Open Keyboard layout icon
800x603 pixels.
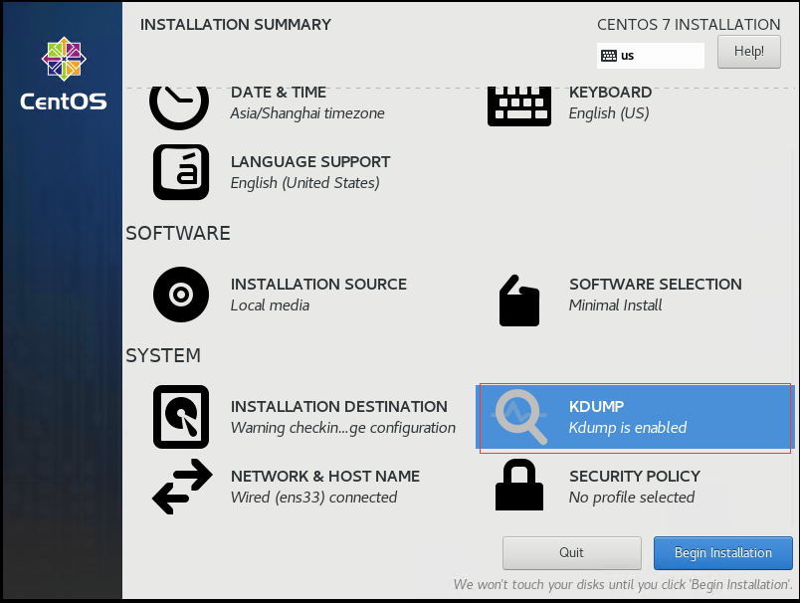tap(518, 106)
